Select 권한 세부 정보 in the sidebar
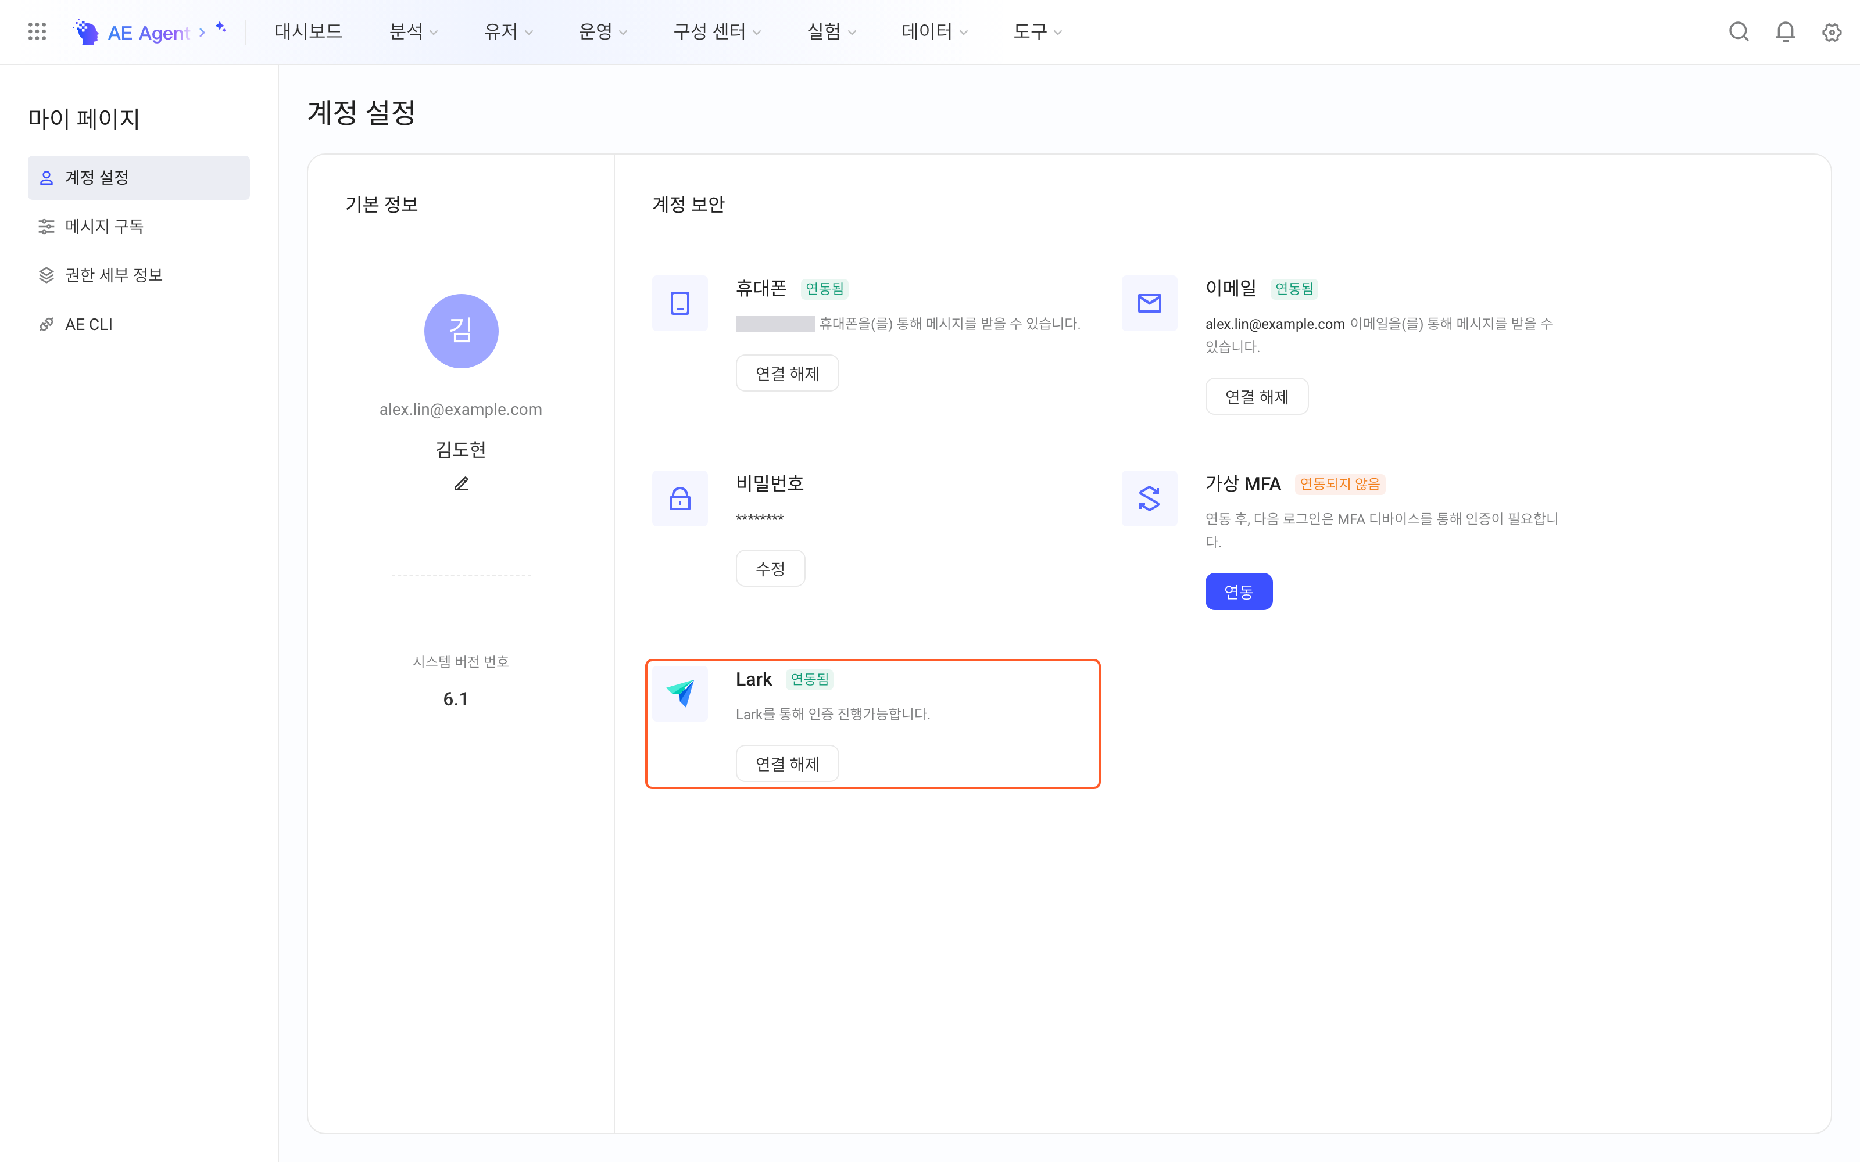 click(138, 275)
